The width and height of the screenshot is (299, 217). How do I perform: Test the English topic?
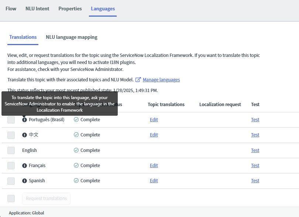coord(255,150)
